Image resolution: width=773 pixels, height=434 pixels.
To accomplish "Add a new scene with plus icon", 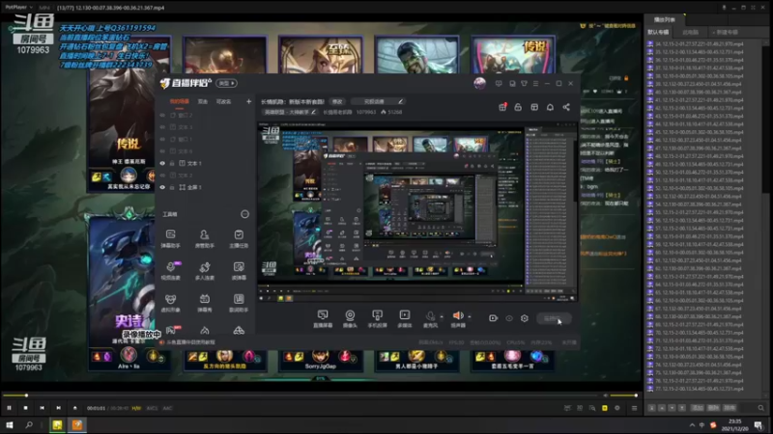I will [x=248, y=101].
